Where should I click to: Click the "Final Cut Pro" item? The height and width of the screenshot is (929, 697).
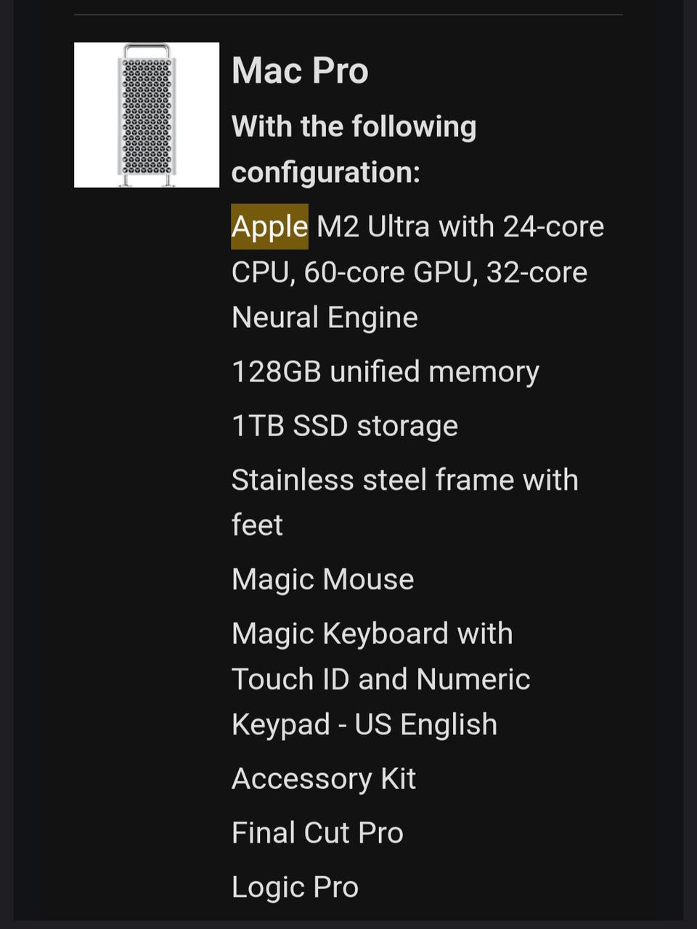(317, 832)
